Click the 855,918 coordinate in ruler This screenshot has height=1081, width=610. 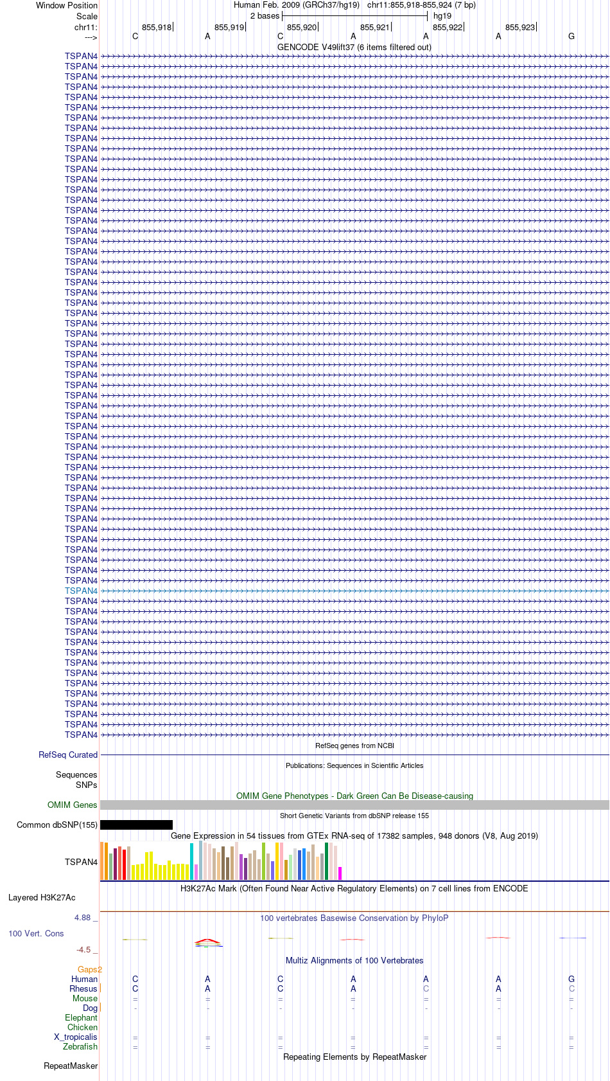pos(157,27)
